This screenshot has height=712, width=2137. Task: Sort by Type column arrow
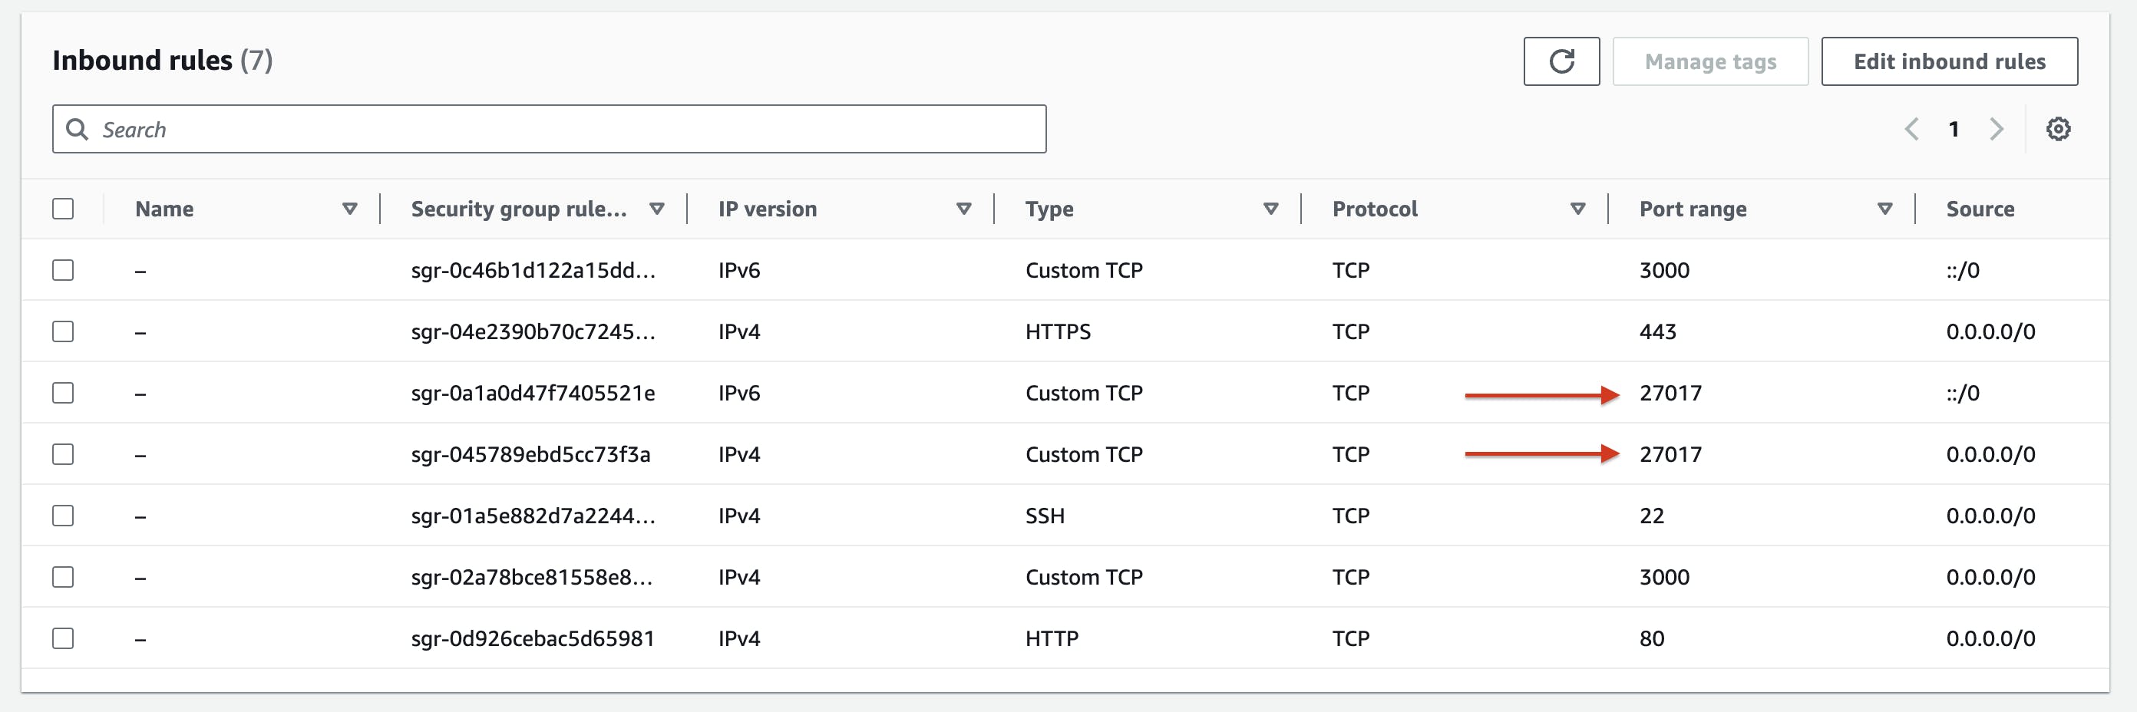1271,209
